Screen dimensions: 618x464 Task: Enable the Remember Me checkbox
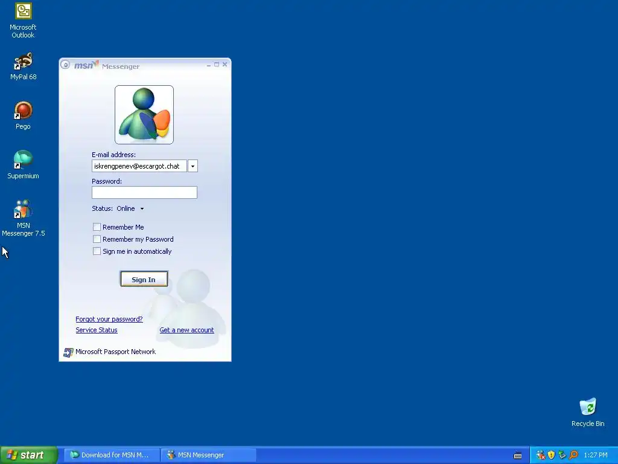click(x=97, y=227)
